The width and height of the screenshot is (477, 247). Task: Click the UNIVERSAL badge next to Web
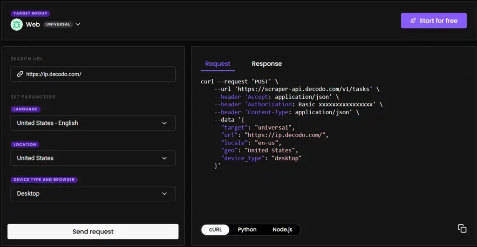pyautogui.click(x=58, y=24)
